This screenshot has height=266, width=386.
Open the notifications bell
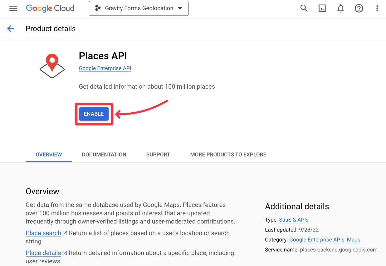340,8
